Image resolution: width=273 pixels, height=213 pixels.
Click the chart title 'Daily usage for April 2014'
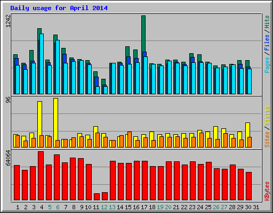(59, 8)
